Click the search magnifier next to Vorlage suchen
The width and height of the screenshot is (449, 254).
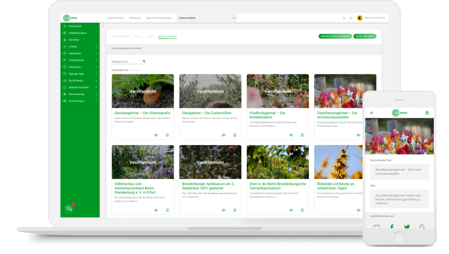click(x=144, y=61)
